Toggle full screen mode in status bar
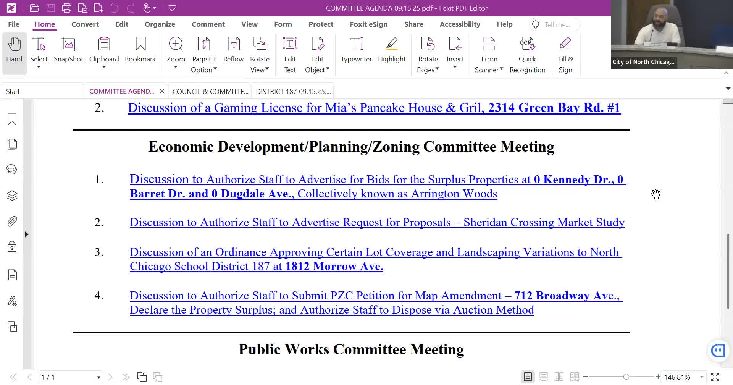Screen dimensions: 733x385 click(715, 377)
